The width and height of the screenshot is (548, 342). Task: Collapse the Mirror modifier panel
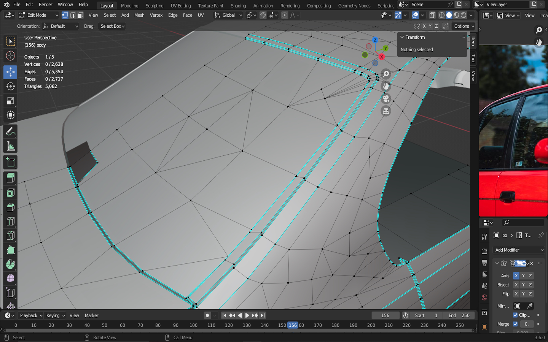click(x=497, y=263)
